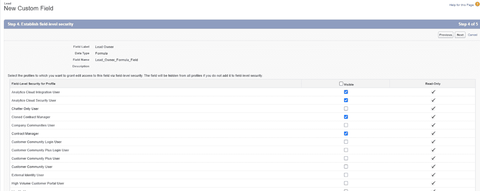Click the Company Communities User profile name
The height and width of the screenshot is (191, 480).
[33, 125]
